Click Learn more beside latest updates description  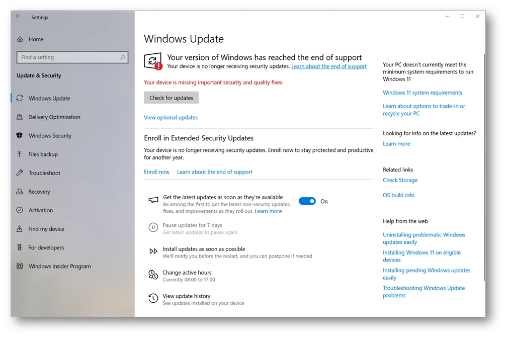click(x=268, y=211)
